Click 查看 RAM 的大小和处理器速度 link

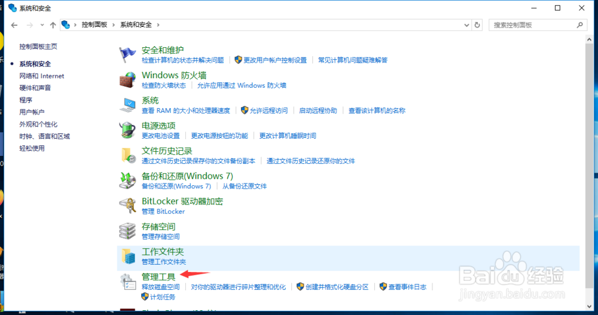pos(186,111)
